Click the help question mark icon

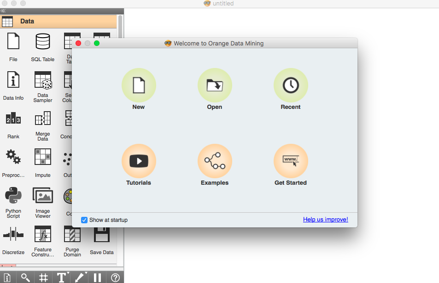115,277
